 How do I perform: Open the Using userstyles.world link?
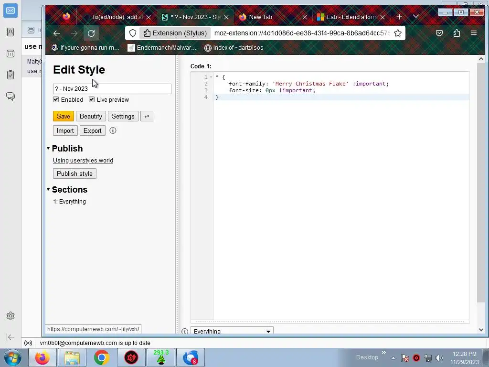[83, 161]
